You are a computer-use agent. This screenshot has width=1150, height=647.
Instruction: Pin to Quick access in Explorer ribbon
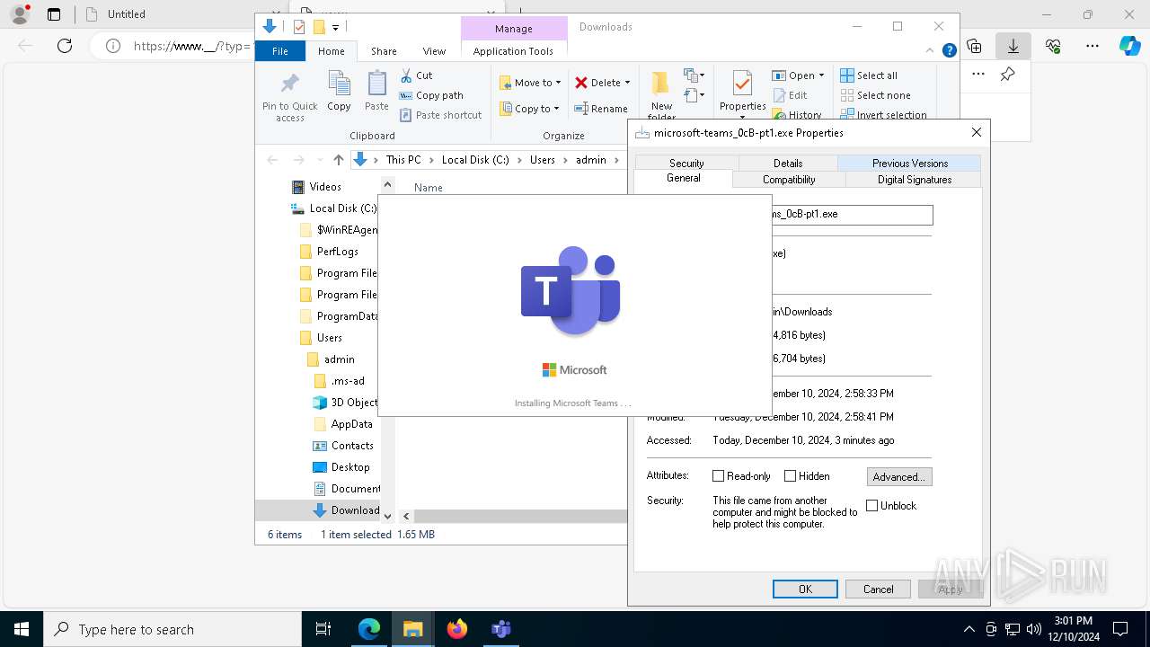coord(289,97)
